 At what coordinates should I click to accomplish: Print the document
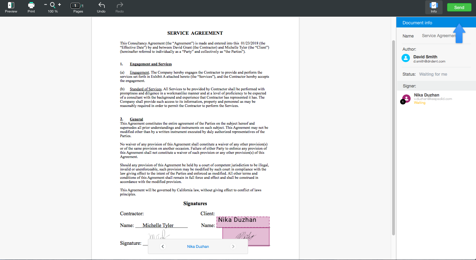click(x=31, y=5)
